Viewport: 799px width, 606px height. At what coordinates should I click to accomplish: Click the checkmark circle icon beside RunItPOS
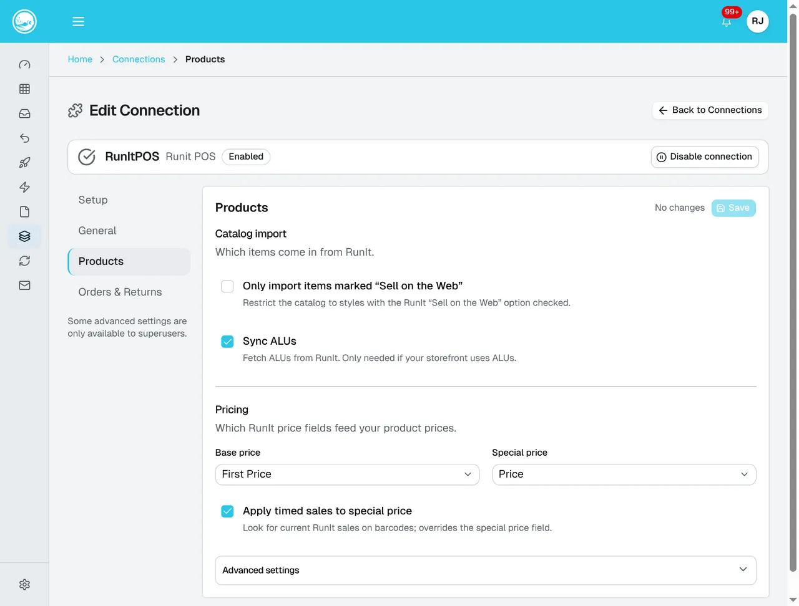click(x=87, y=156)
